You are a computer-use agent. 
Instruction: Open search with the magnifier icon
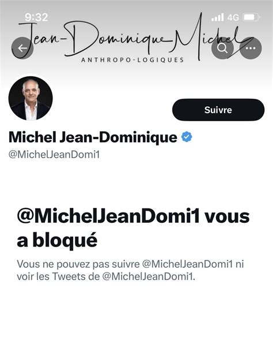(222, 48)
